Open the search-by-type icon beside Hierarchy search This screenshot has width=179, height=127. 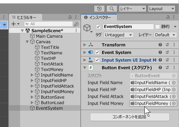pos(76,24)
